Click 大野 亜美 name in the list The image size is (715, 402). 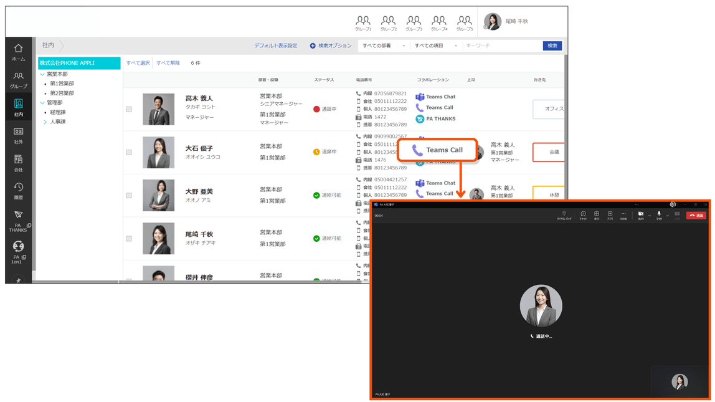199,191
